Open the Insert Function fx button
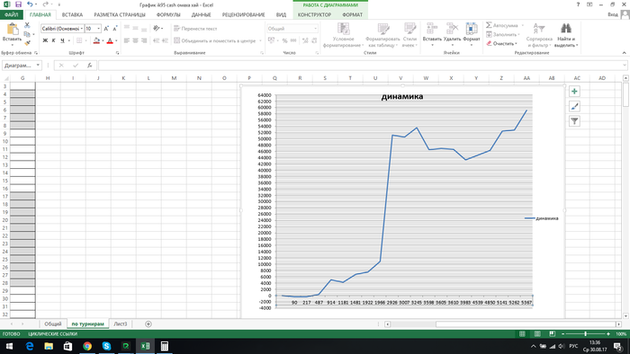The image size is (630, 354). pyautogui.click(x=90, y=66)
